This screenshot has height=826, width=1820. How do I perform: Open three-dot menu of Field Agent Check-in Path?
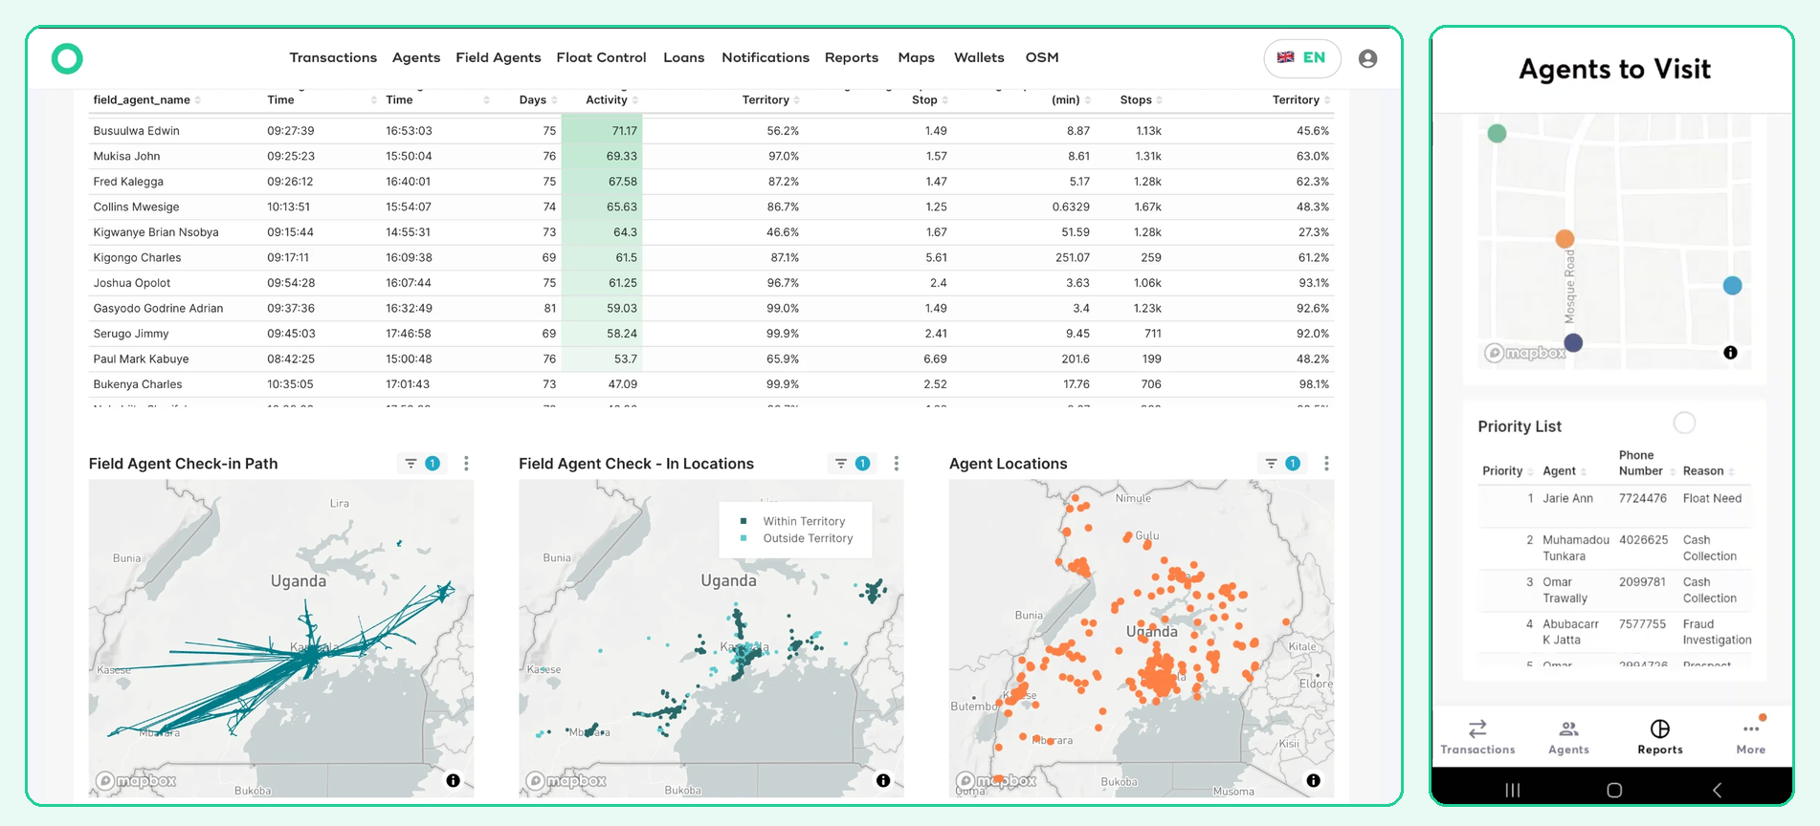point(466,464)
